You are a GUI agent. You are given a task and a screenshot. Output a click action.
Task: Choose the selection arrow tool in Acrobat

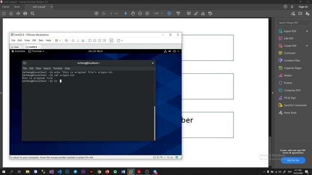click(x=126, y=14)
